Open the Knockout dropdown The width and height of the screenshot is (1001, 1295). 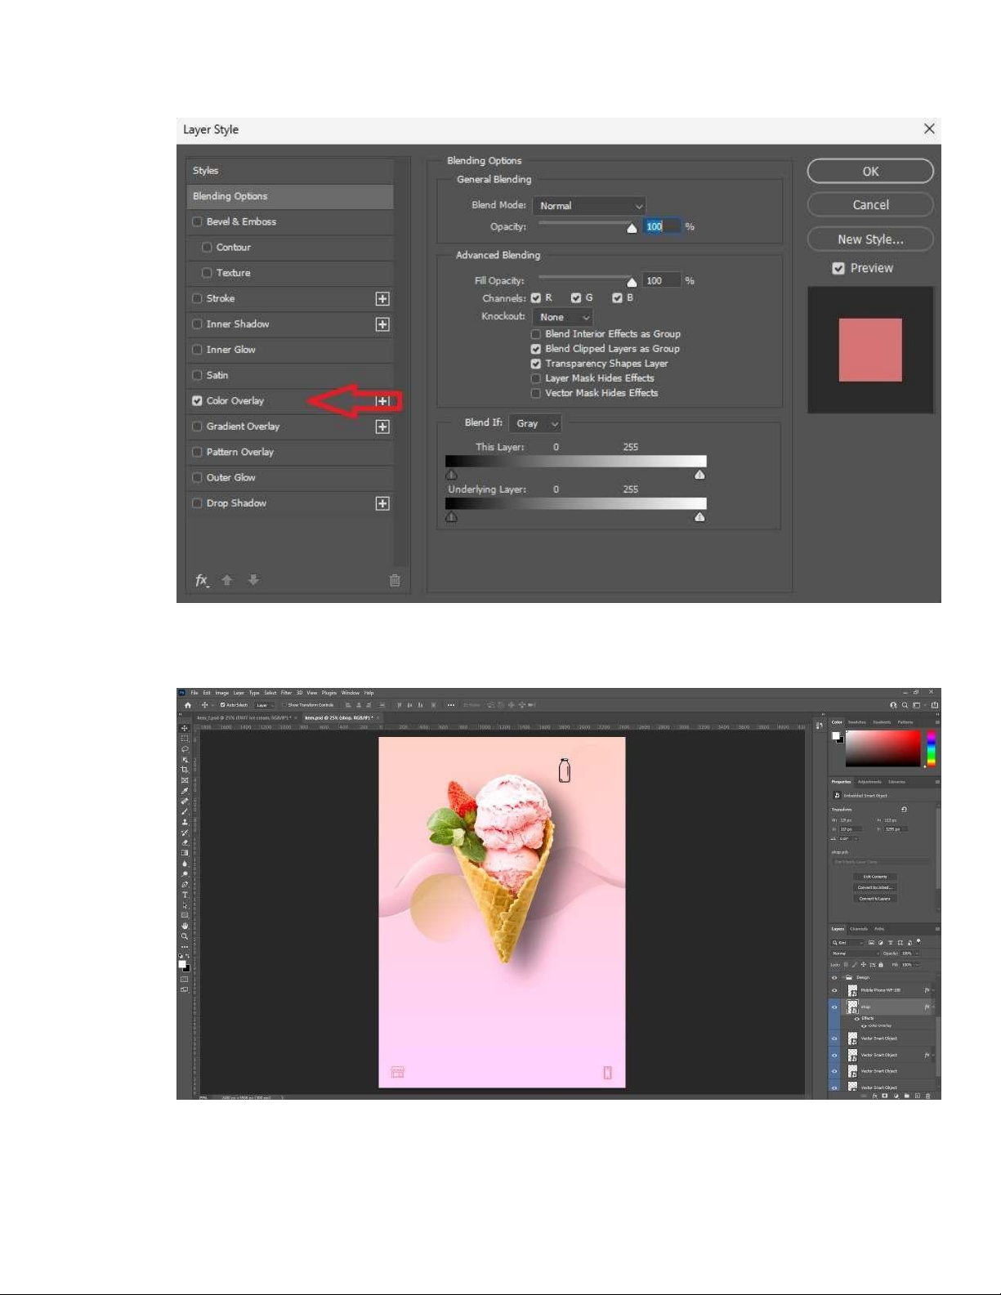[562, 317]
